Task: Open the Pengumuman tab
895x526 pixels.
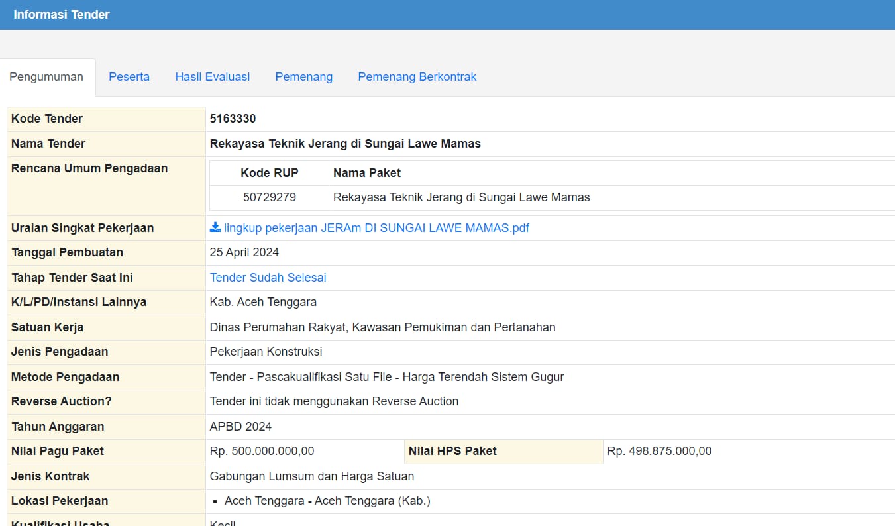Action: pos(46,77)
